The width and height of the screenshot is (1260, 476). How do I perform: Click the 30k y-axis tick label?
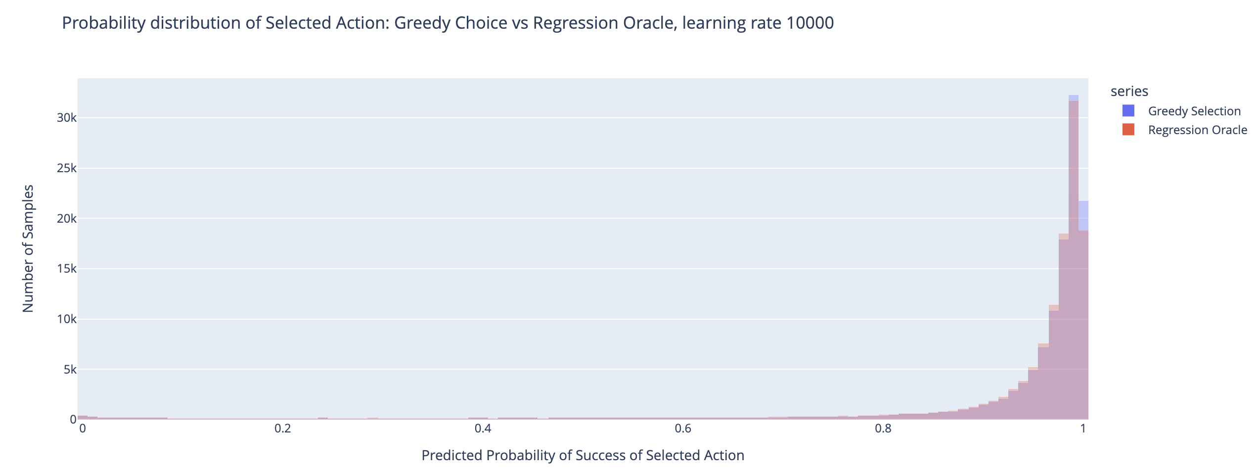66,118
